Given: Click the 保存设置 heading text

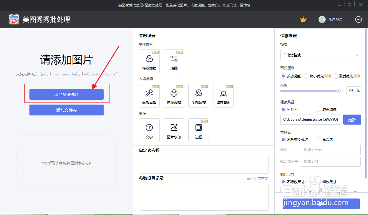Looking at the screenshot, I should coord(289,36).
